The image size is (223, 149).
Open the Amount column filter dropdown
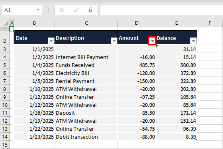point(152,41)
